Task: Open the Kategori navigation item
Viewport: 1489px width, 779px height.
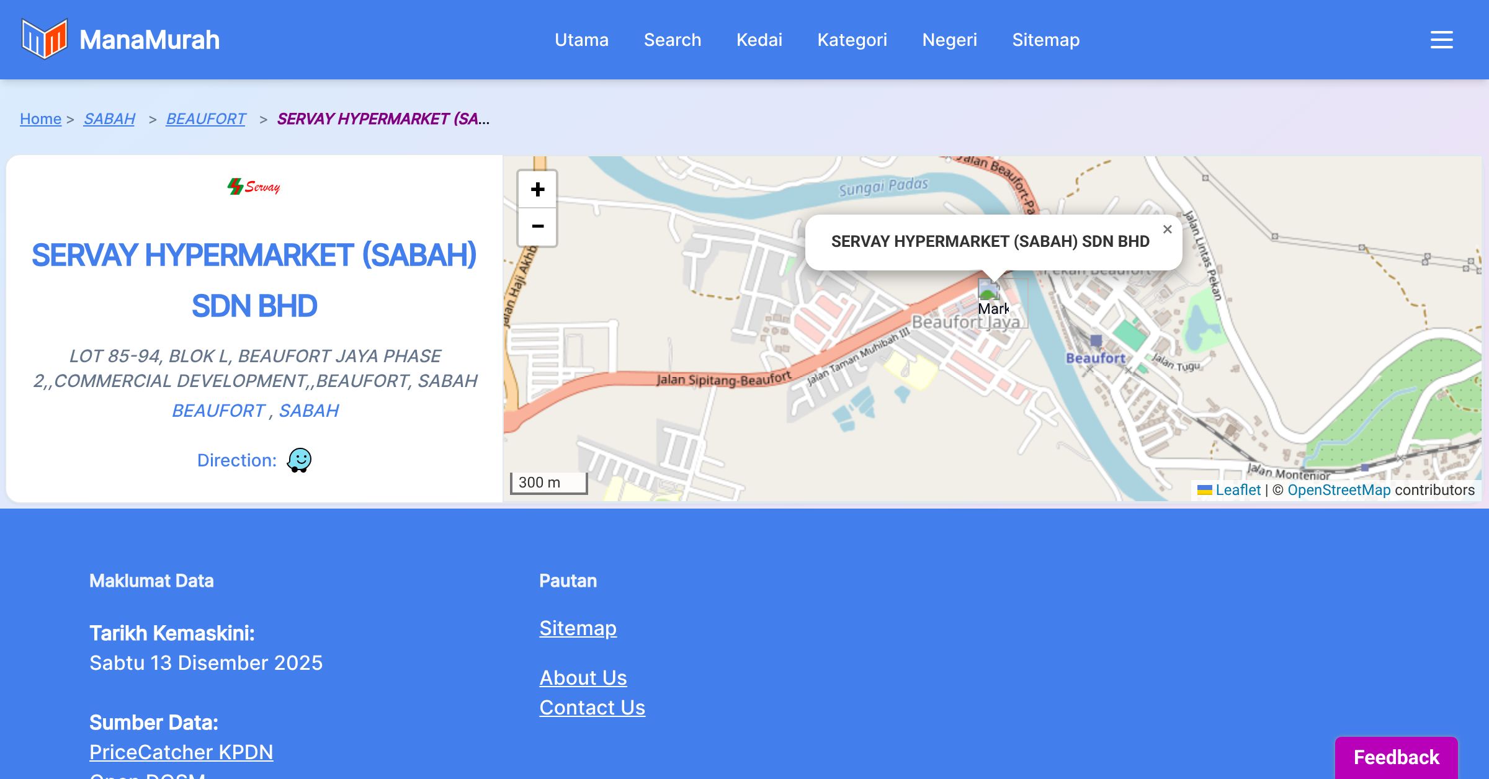Action: click(852, 40)
